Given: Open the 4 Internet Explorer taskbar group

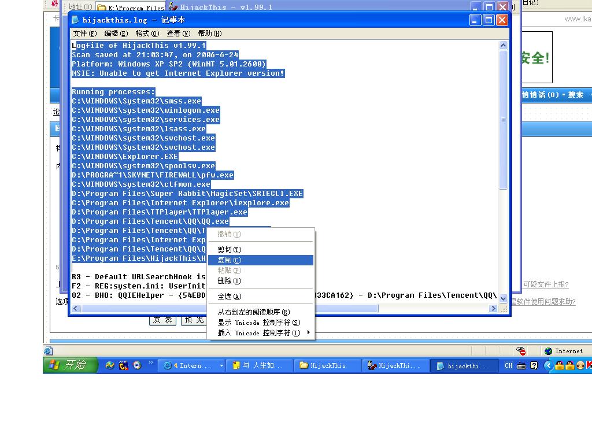Looking at the screenshot, I should tap(192, 365).
